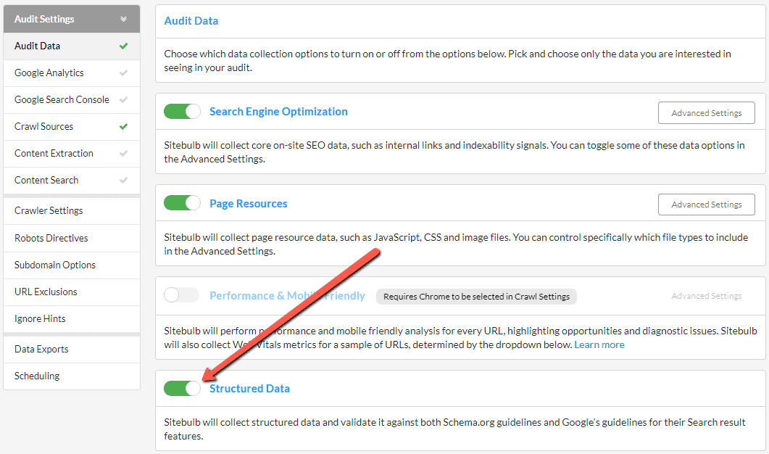This screenshot has height=454, width=769.
Task: Go to Robots Directives settings
Action: 51,238
